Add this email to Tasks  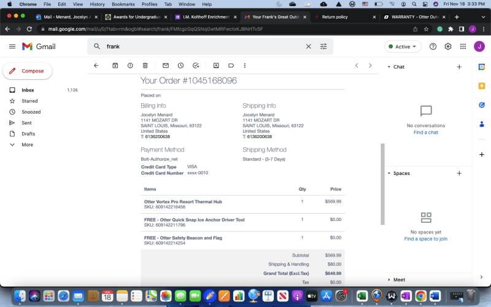pyautogui.click(x=196, y=66)
